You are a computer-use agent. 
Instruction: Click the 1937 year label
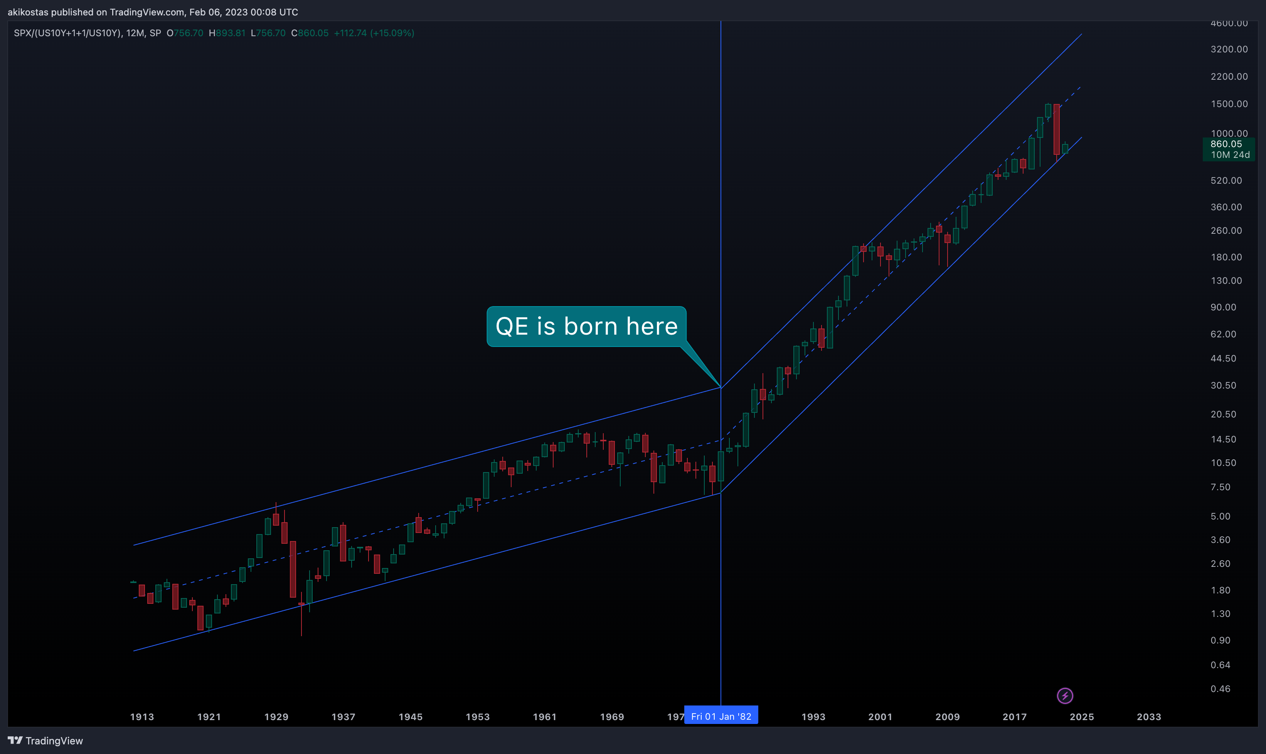[343, 717]
